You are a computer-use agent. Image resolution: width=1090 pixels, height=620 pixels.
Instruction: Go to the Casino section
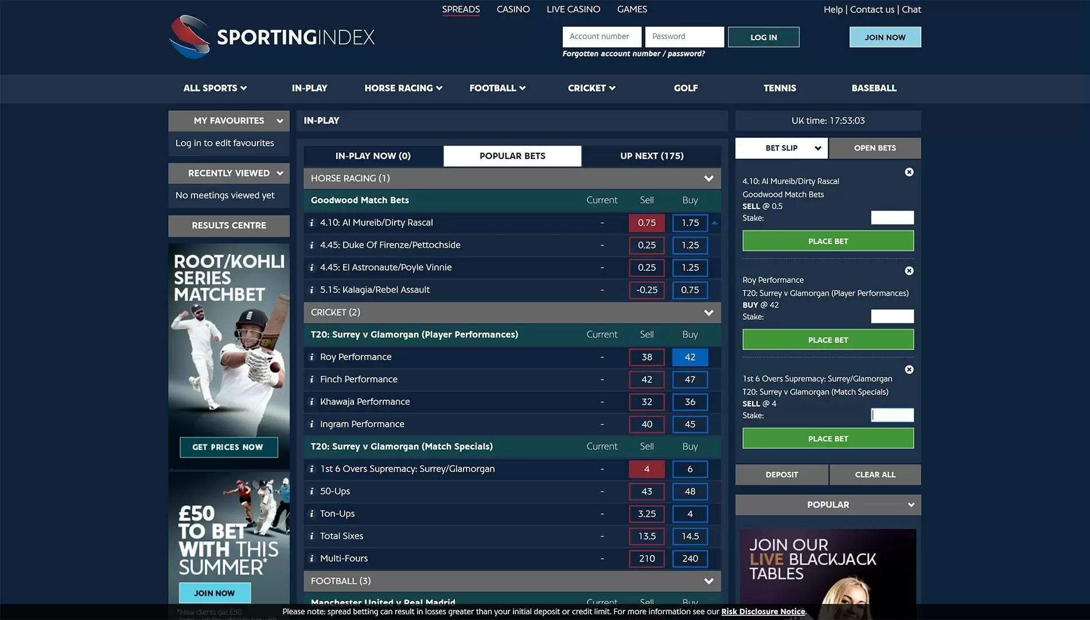pyautogui.click(x=513, y=9)
